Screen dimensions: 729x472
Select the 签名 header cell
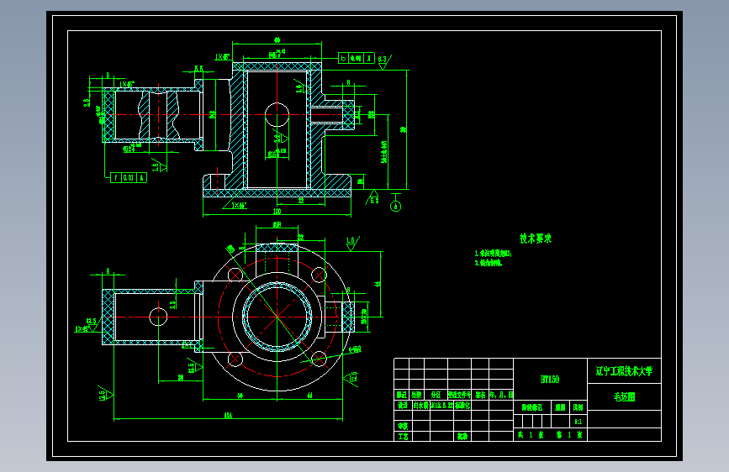point(480,395)
